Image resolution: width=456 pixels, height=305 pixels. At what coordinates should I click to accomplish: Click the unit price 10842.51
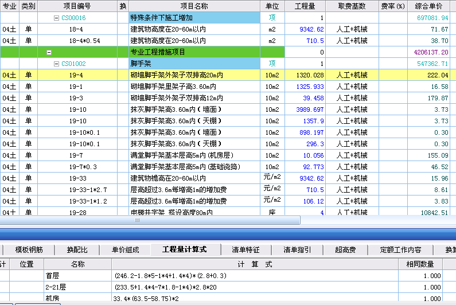coord(434,213)
